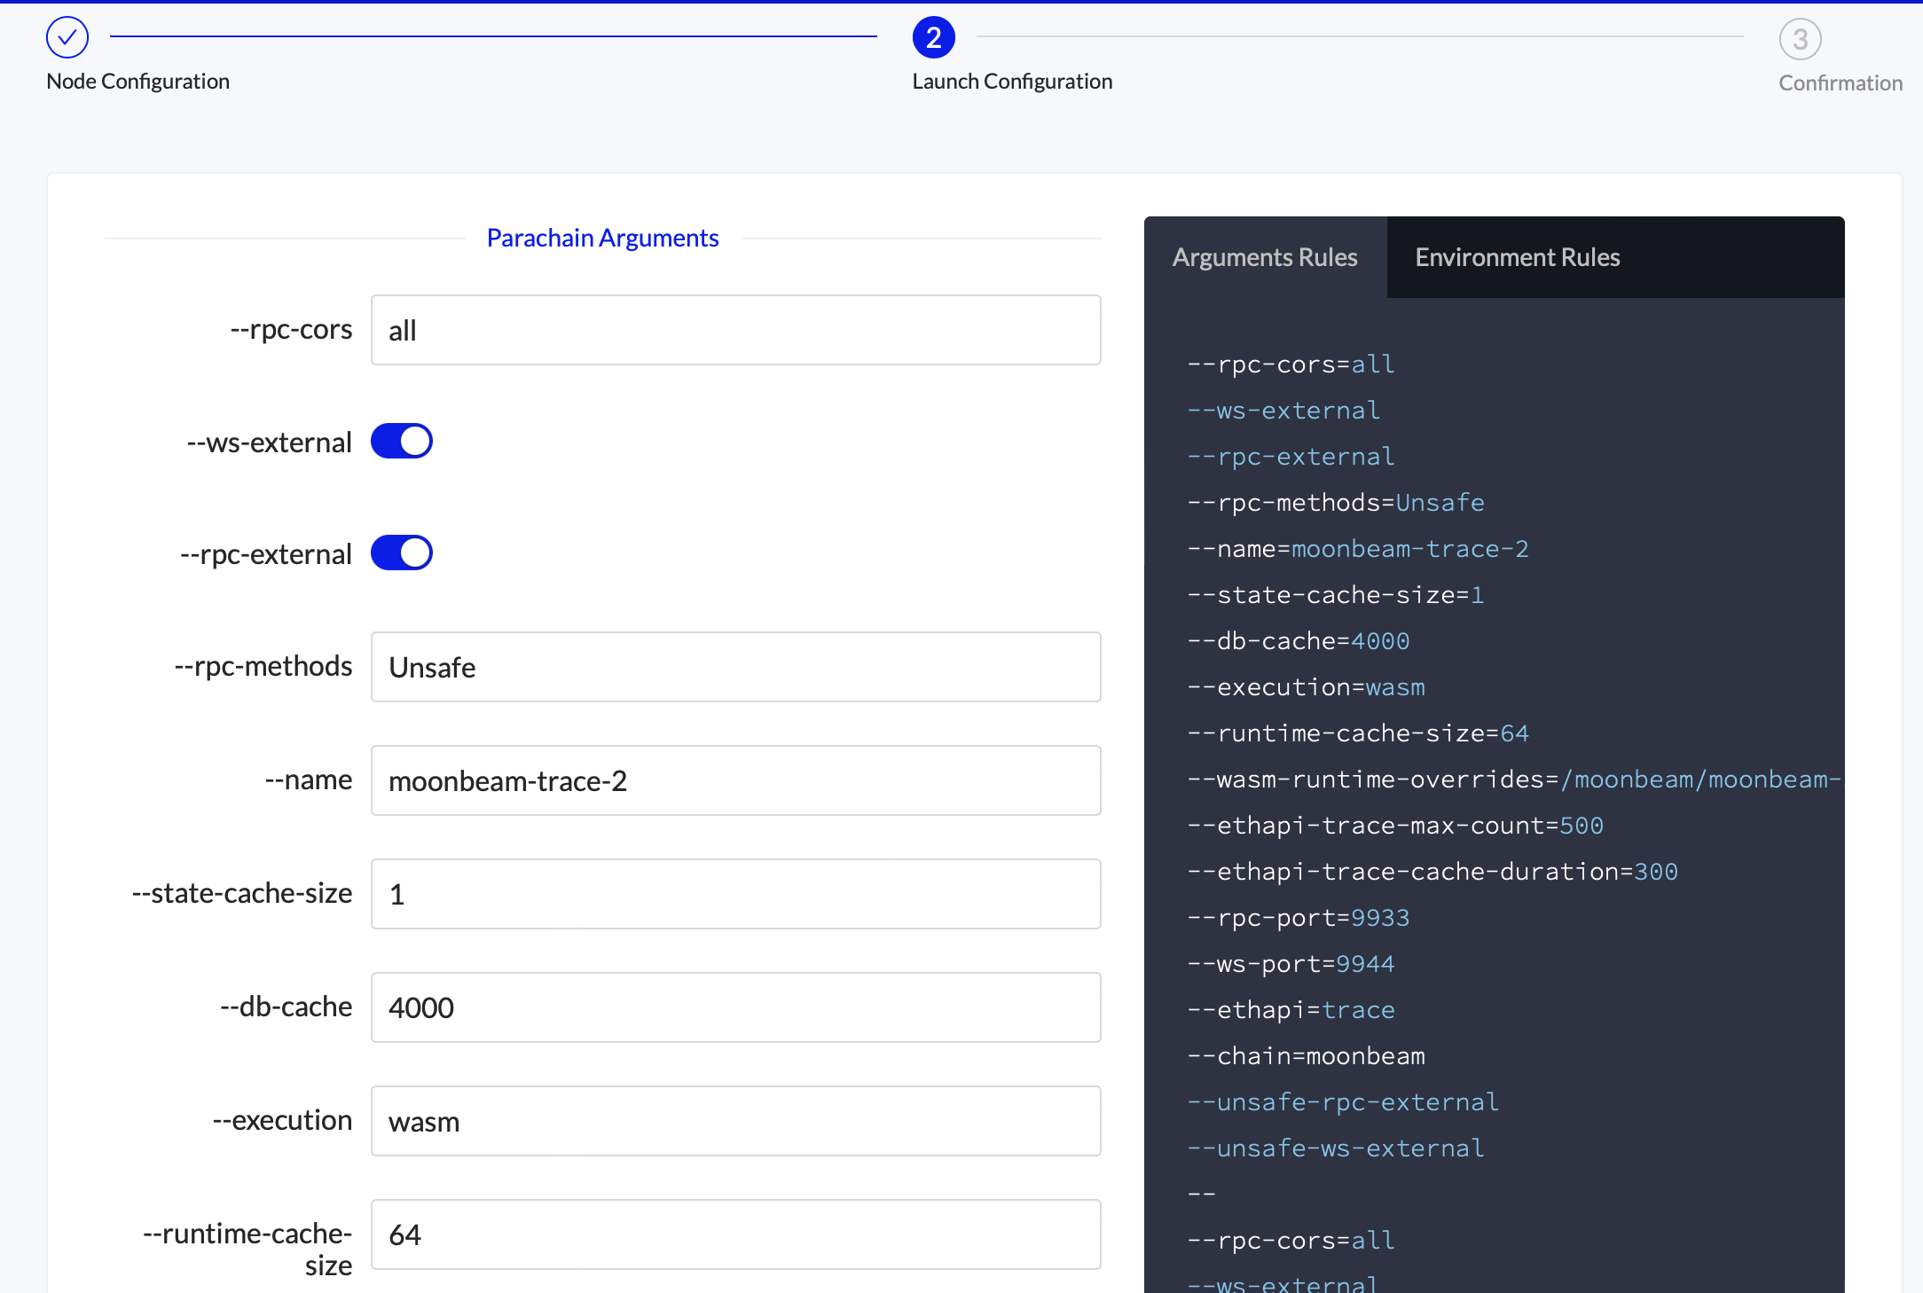Click the --db-cache input showing 4000
The image size is (1923, 1293).
pos(735,1007)
